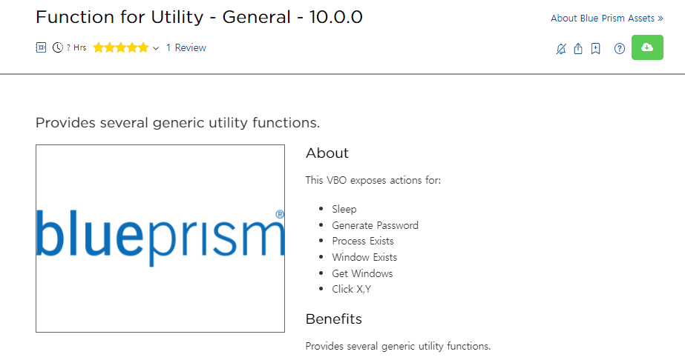Click the asset type icon before the clock

(x=42, y=47)
